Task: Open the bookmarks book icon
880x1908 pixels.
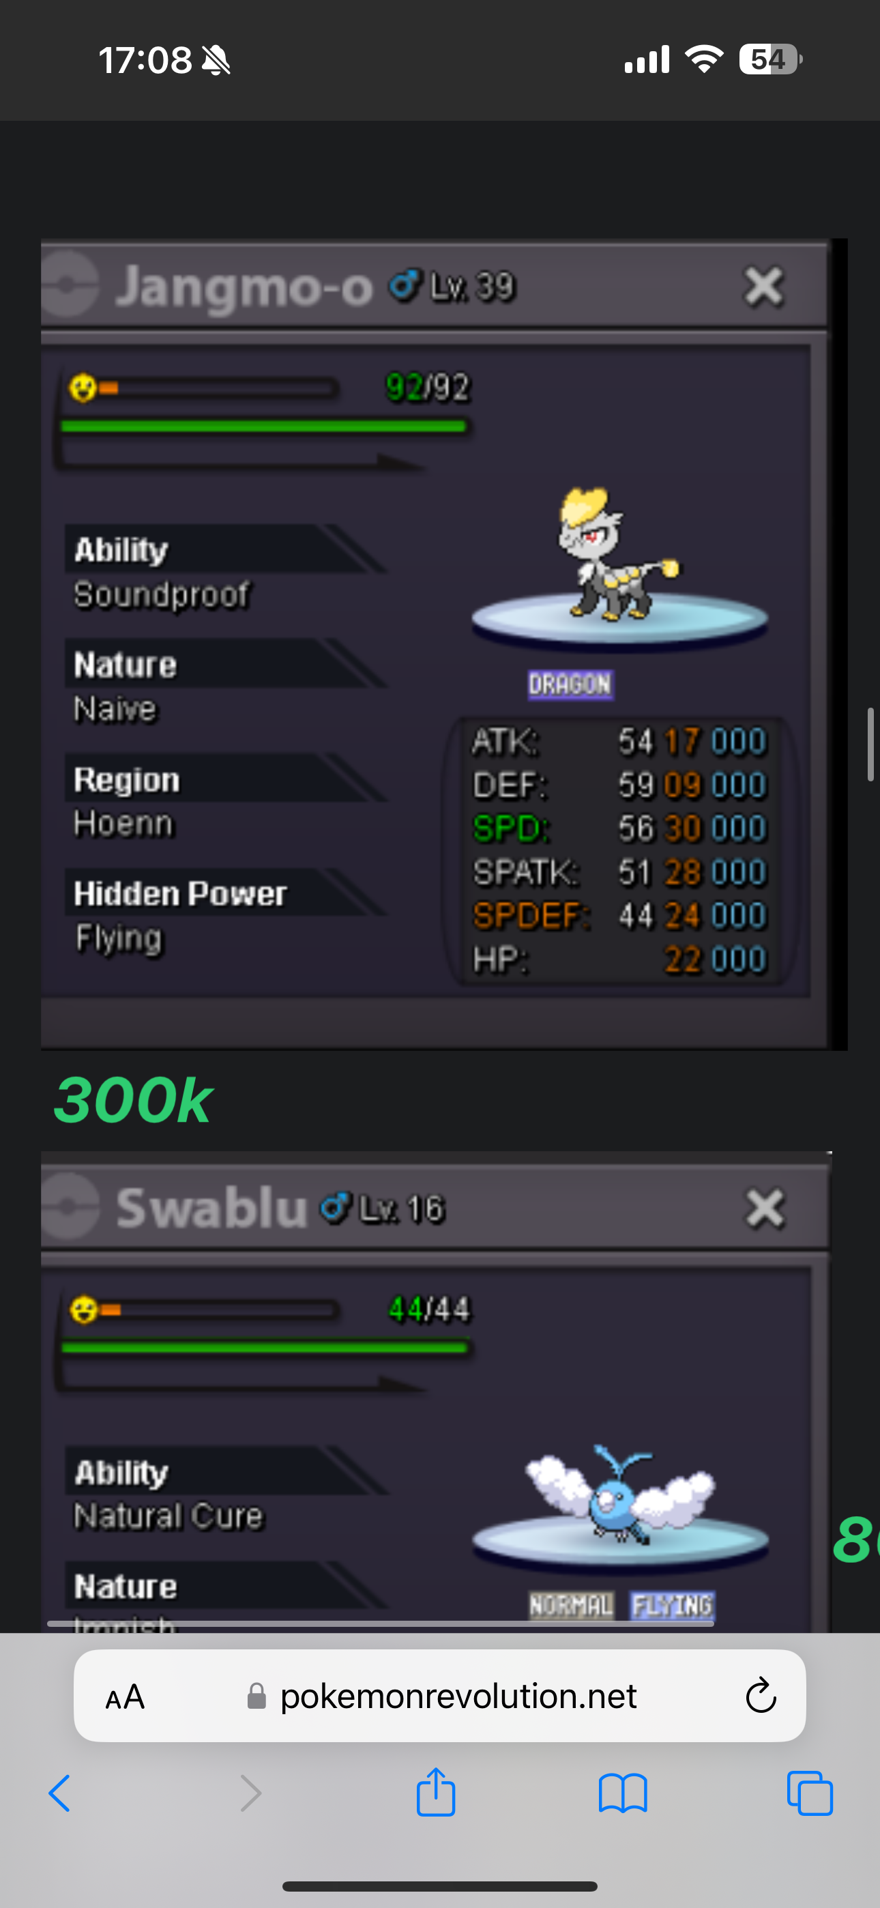Action: coord(623,1793)
